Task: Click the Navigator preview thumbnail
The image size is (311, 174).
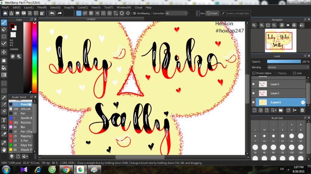Action: (280, 41)
